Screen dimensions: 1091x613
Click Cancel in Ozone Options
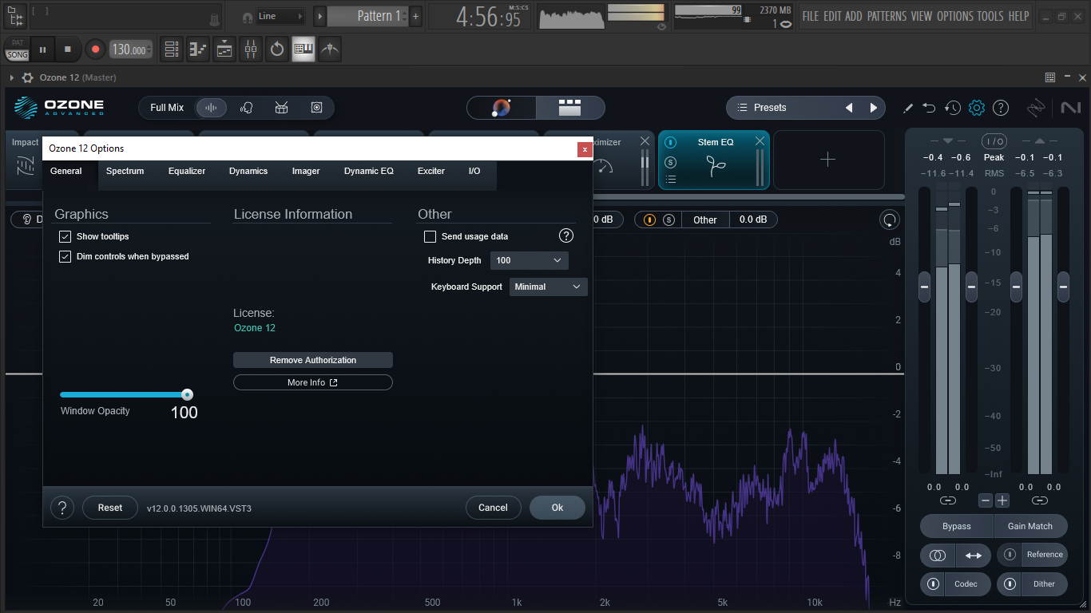[493, 508]
